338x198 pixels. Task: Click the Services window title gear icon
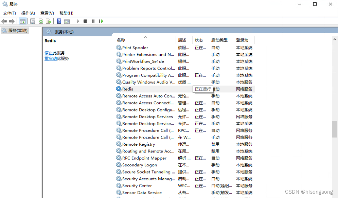click(x=5, y=4)
